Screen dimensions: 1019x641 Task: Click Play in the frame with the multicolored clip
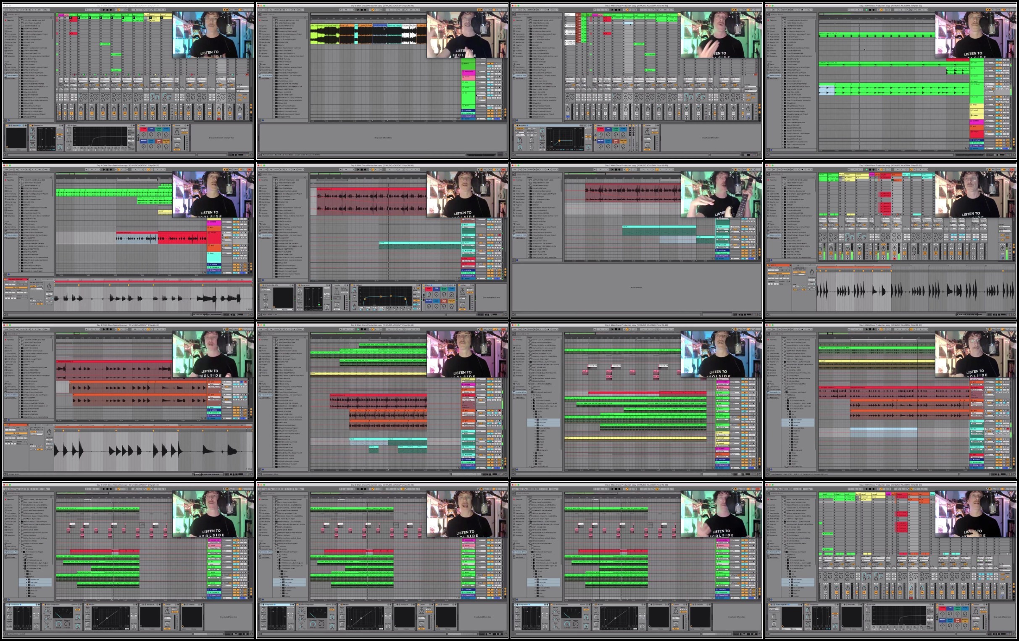pos(358,10)
